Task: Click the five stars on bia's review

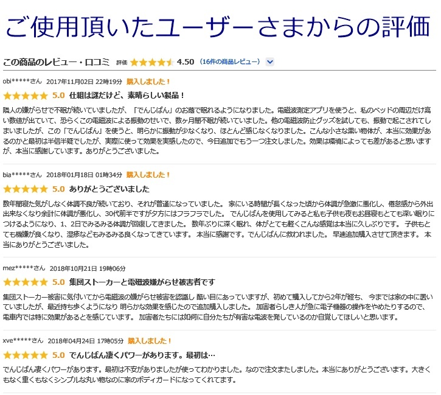Action: tap(25, 189)
